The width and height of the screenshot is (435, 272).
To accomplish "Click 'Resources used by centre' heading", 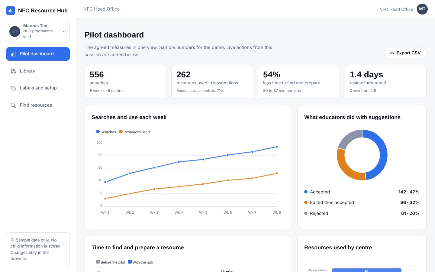I will tap(338, 248).
